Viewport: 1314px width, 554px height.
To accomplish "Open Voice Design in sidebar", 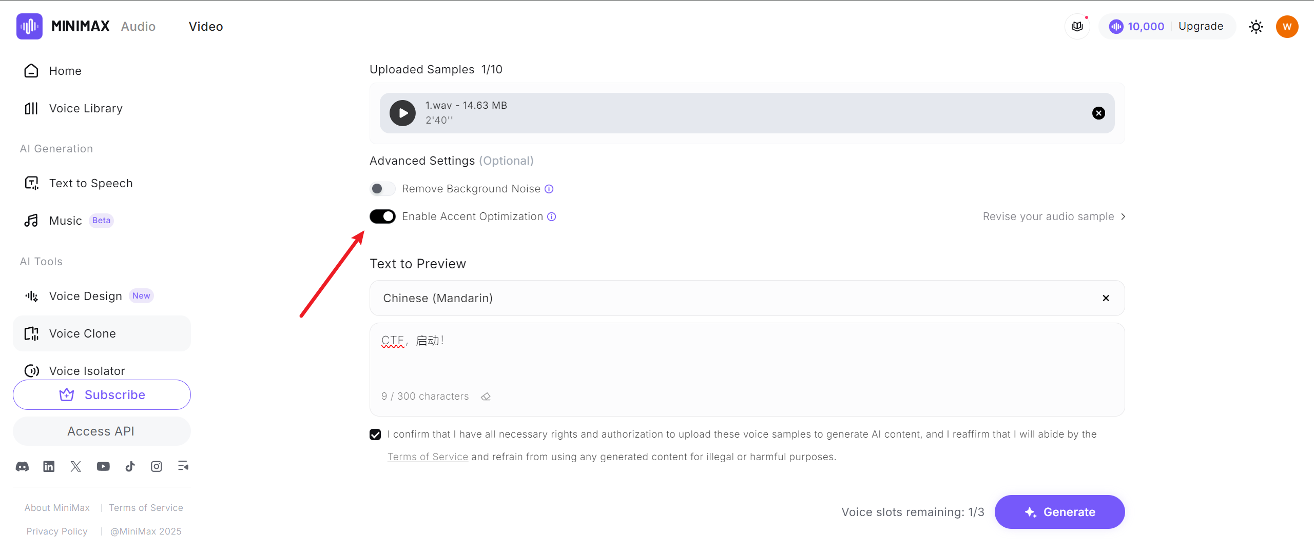I will 86,296.
